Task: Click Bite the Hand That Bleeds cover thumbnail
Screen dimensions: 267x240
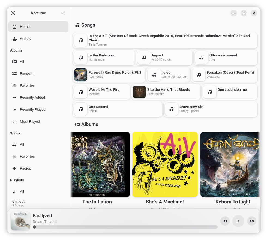Action: (139, 92)
